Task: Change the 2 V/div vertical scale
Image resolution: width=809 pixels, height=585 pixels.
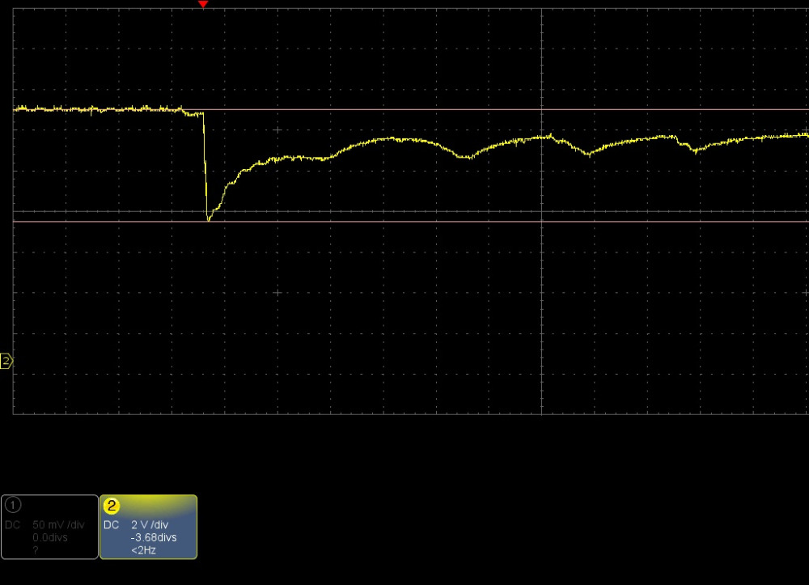Action: (x=151, y=524)
